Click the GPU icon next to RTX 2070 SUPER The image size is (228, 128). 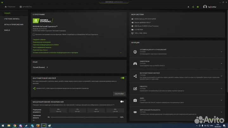[x=132, y=19]
